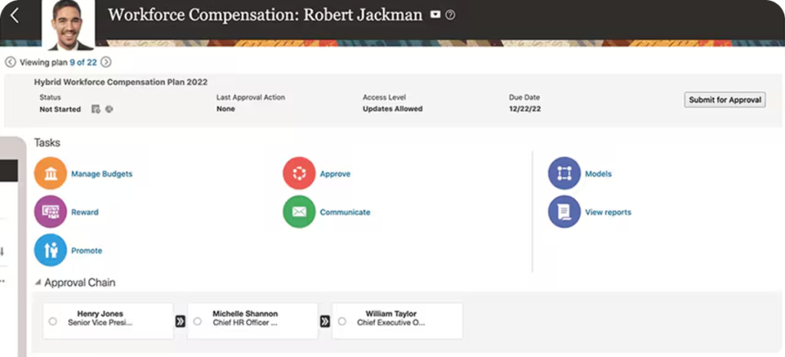This screenshot has width=785, height=357.
Task: Select the Henry Jones radio button
Action: click(x=53, y=322)
